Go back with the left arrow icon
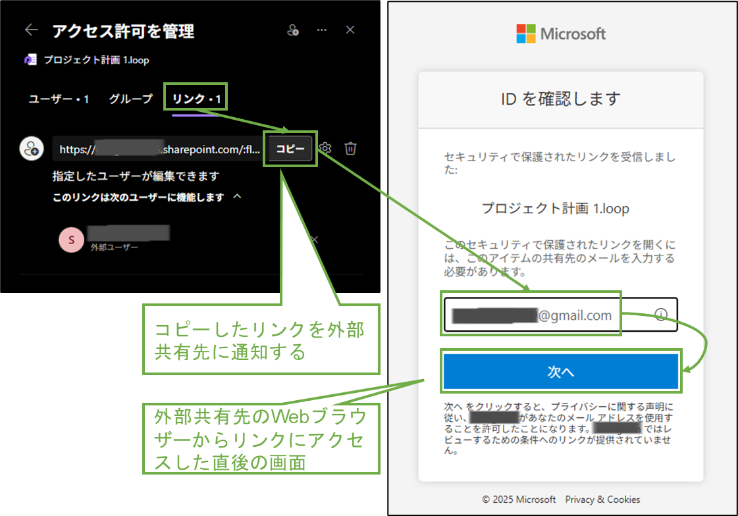The width and height of the screenshot is (738, 516). click(x=32, y=30)
